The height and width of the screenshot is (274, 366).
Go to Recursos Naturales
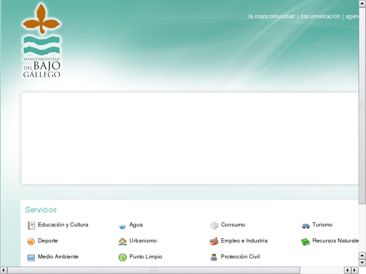(335, 241)
